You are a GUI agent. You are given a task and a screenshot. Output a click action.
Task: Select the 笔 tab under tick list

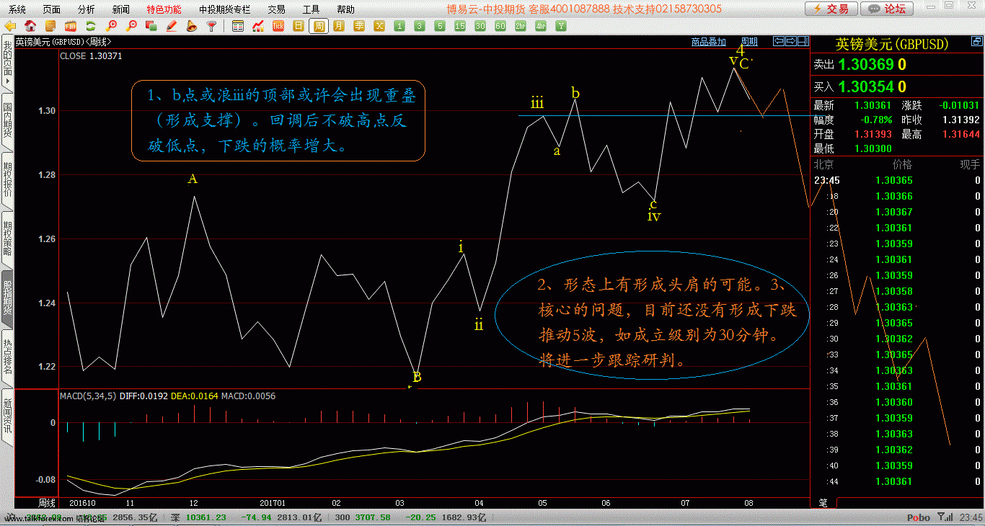(823, 502)
